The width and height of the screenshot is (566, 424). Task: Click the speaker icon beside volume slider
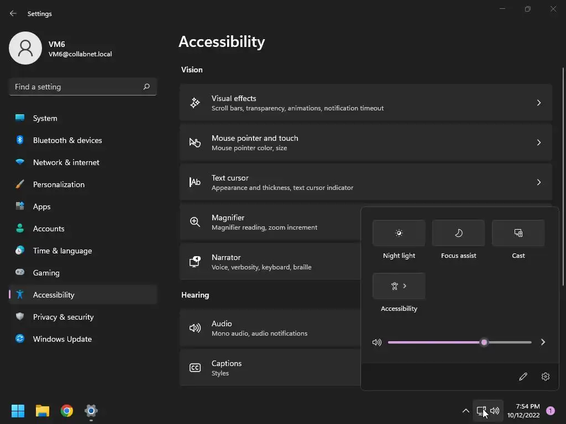click(377, 342)
